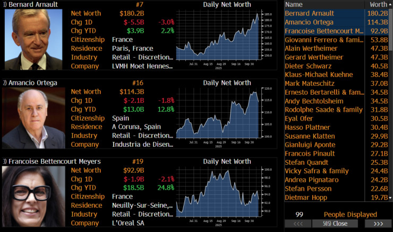
Task: Click the previous page <<< arrow button
Action: point(298,224)
